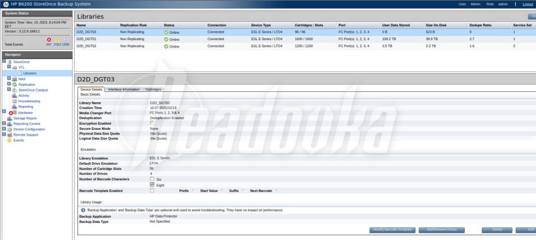Click the Reporting chart icon

point(15,106)
